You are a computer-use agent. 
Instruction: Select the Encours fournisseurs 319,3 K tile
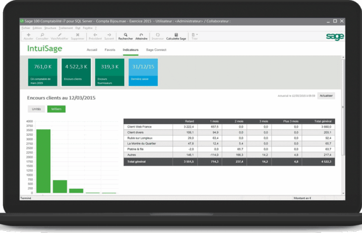pos(110,72)
